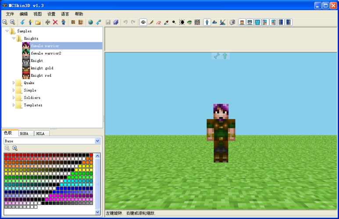
Task: Click the undo arrow icon
Action: pyautogui.click(x=125, y=22)
